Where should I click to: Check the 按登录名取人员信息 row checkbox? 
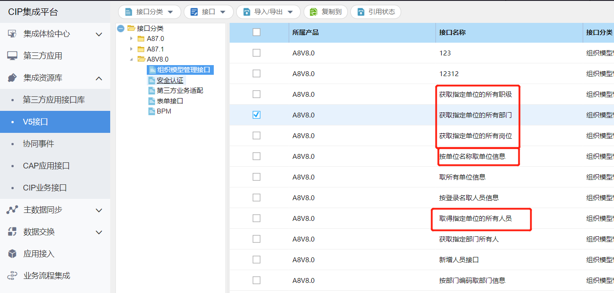257,198
